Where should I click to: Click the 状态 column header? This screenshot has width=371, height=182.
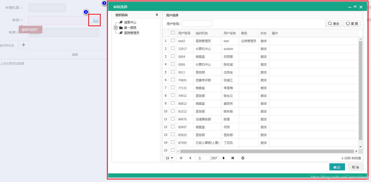point(264,33)
